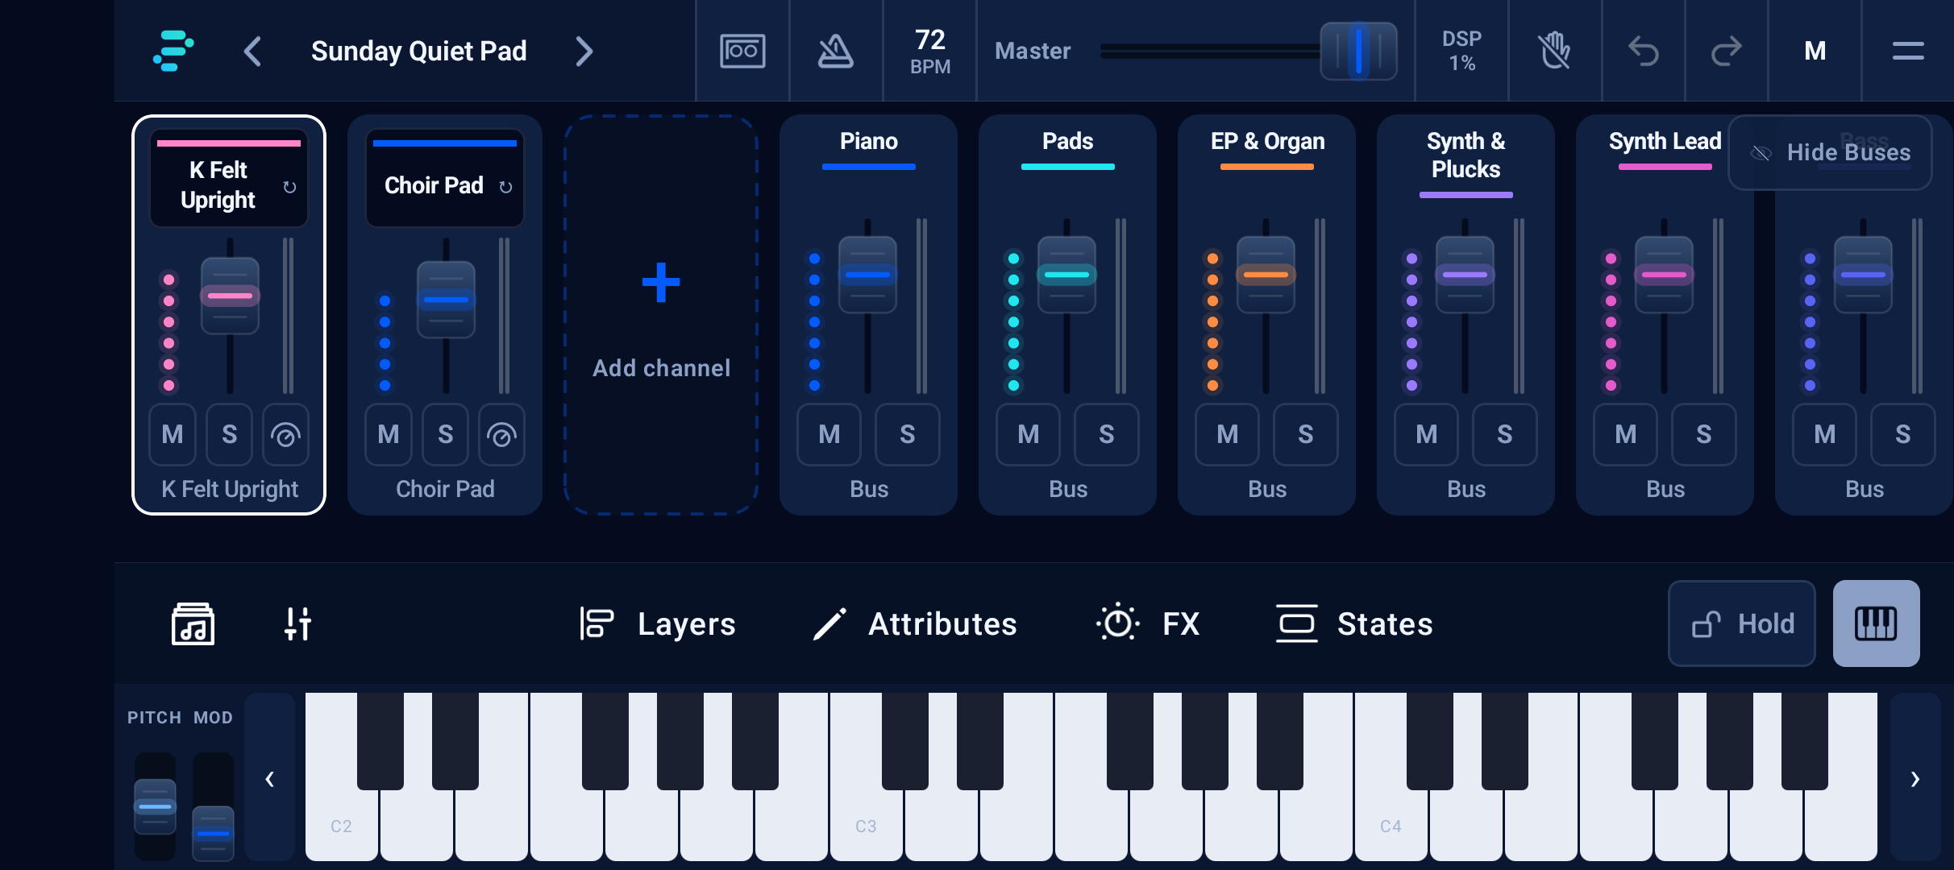Open Choir Pad instrument selector
The height and width of the screenshot is (870, 1954).
click(445, 178)
